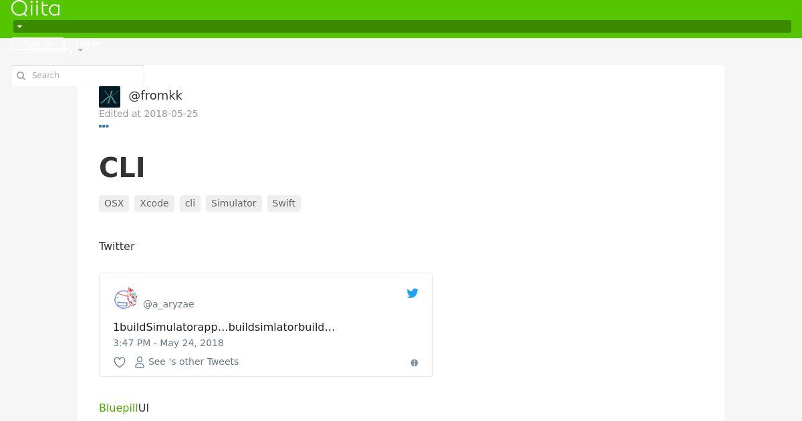802x421 pixels.
Task: Select the Xcode tag
Action: 154,203
